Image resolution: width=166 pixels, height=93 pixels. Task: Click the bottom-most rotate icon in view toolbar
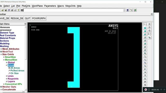(145, 85)
